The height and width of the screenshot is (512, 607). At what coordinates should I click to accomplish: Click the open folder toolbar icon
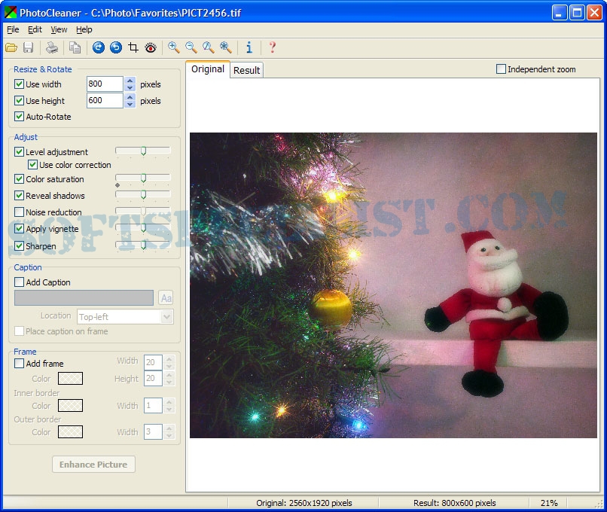click(11, 48)
